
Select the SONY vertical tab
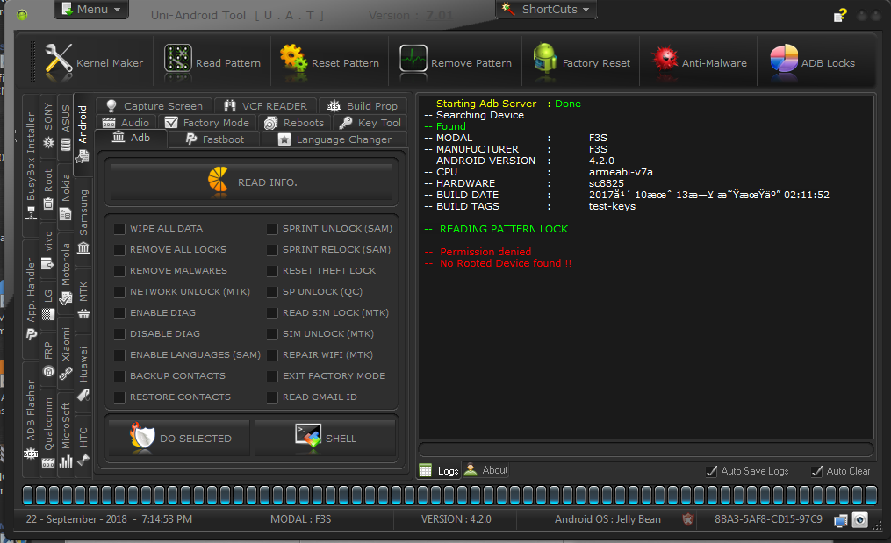48,125
